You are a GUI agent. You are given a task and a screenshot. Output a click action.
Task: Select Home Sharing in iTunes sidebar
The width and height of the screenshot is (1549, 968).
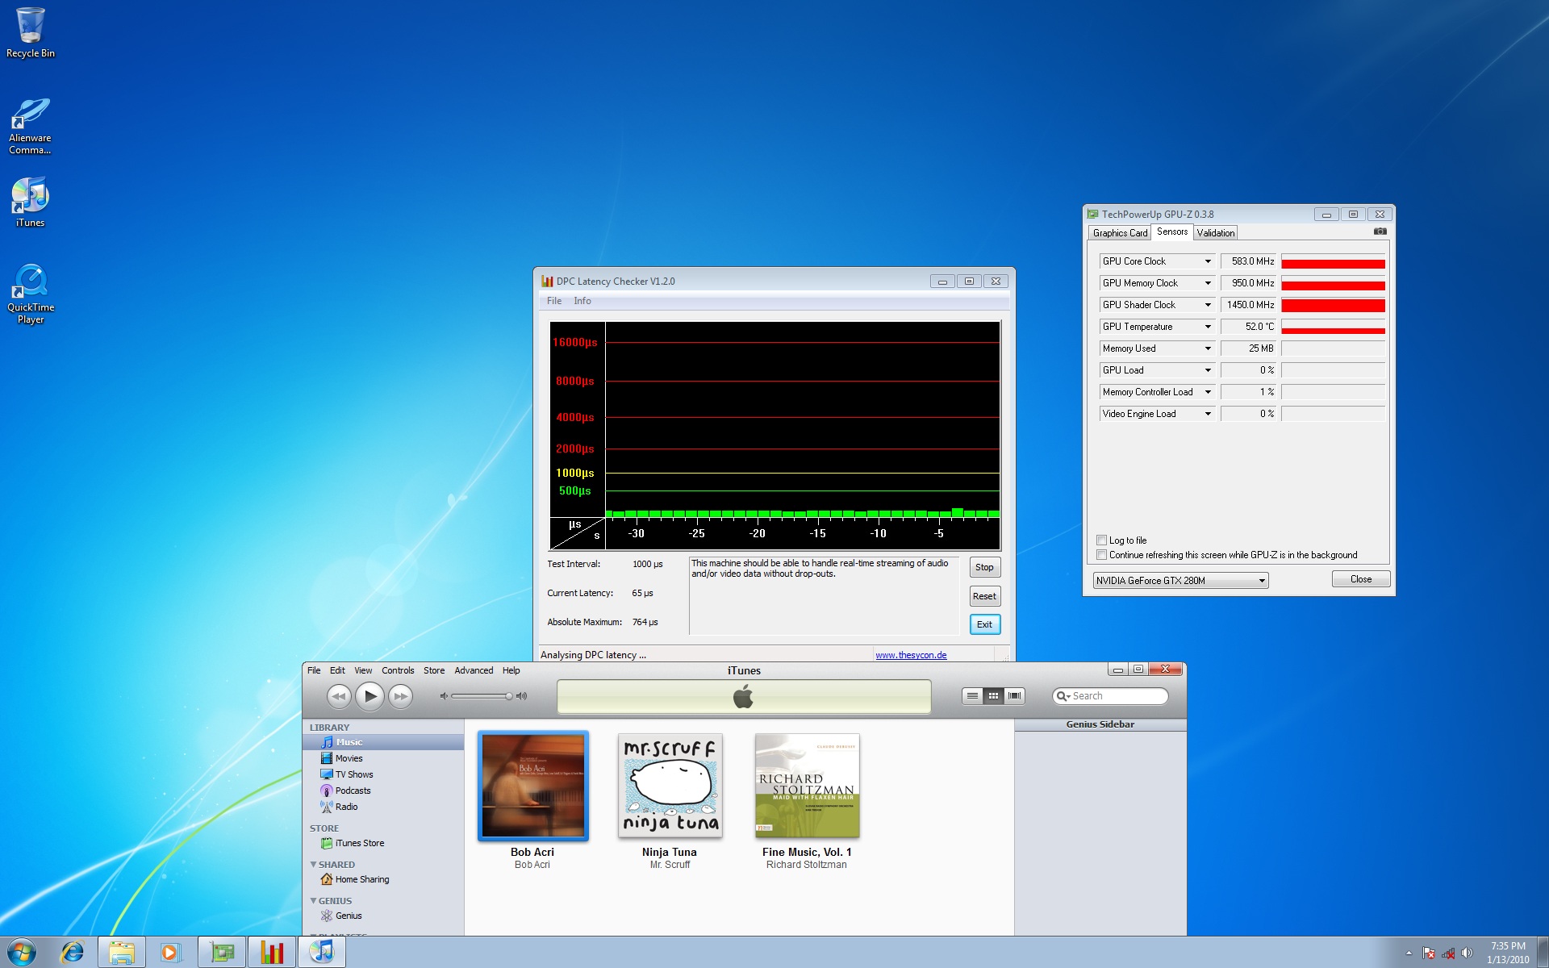(383, 879)
